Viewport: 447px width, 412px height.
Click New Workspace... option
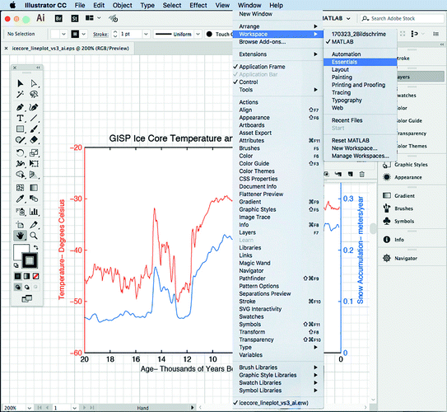(x=361, y=148)
